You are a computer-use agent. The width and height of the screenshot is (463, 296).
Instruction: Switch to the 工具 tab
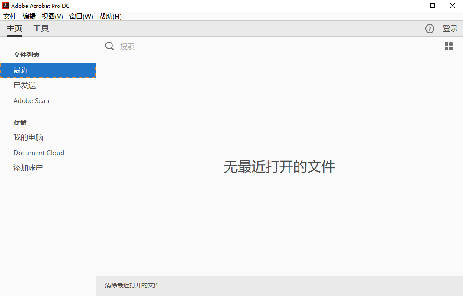click(41, 28)
